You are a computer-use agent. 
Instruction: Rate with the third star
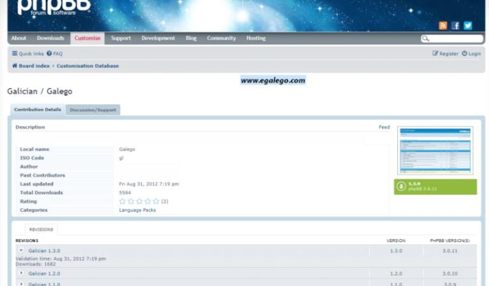tap(139, 201)
